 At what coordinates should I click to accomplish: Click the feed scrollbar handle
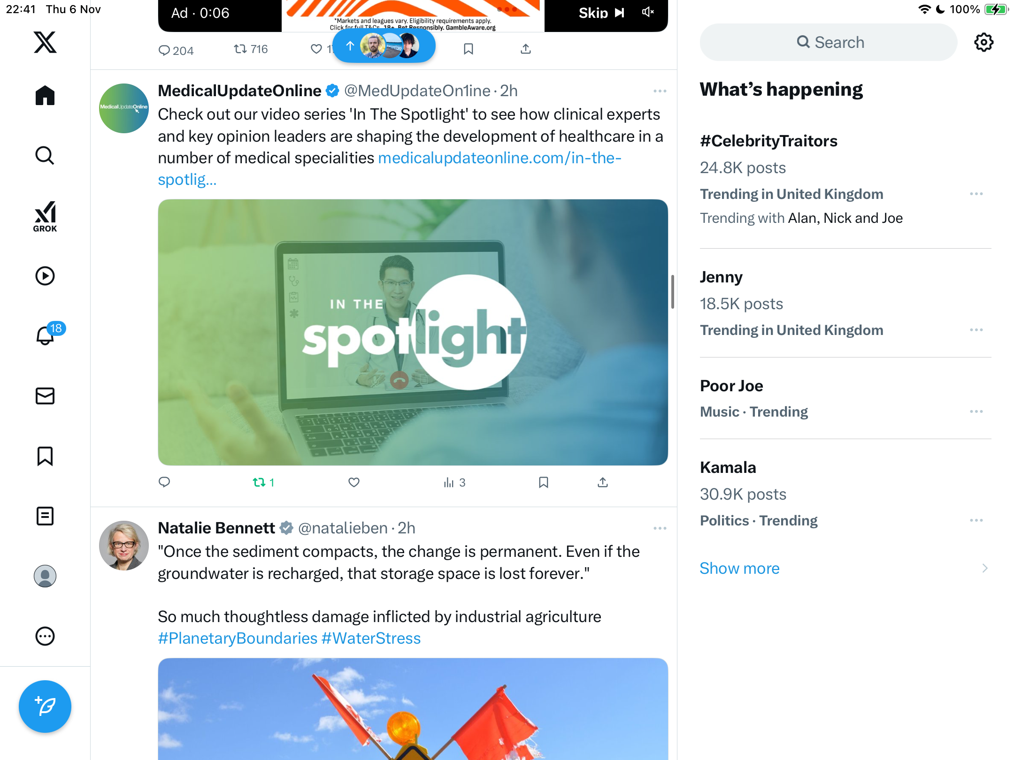coord(673,292)
